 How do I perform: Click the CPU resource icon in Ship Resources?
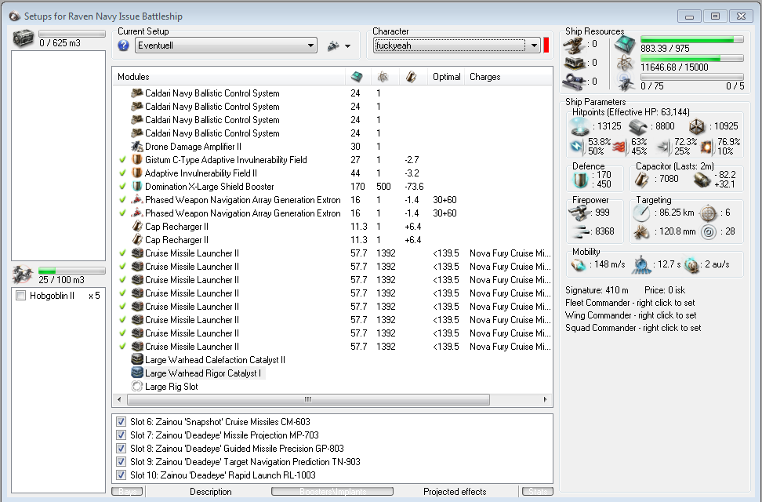[x=625, y=45]
